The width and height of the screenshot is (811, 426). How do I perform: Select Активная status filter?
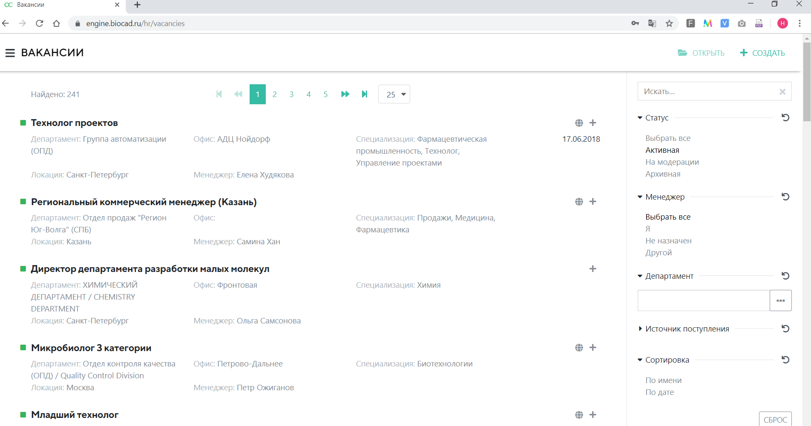pos(662,150)
